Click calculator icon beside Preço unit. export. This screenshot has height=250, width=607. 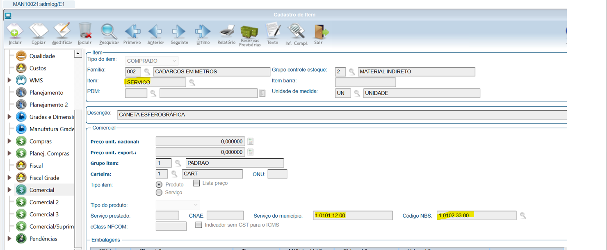(x=251, y=152)
